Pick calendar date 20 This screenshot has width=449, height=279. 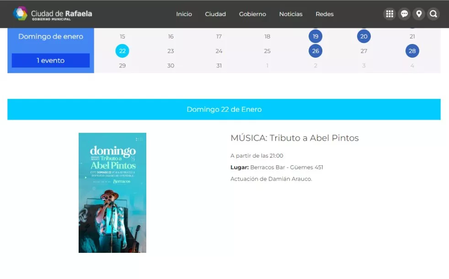pos(364,37)
